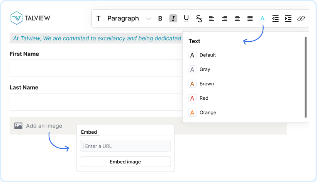Toggle underline formatting
Screen dimensions: 317x182
[186, 19]
